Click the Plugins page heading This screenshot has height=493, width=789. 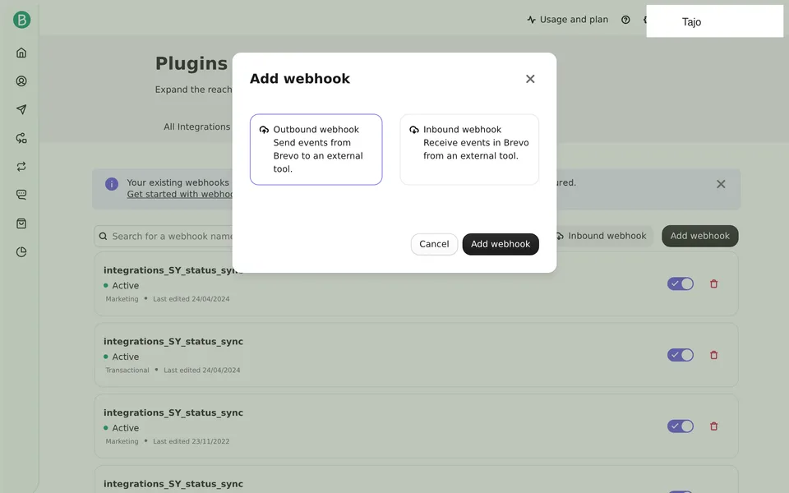(191, 63)
